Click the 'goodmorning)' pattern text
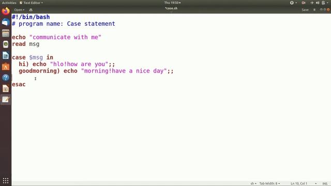The height and width of the screenshot is (186, 331). click(39, 71)
